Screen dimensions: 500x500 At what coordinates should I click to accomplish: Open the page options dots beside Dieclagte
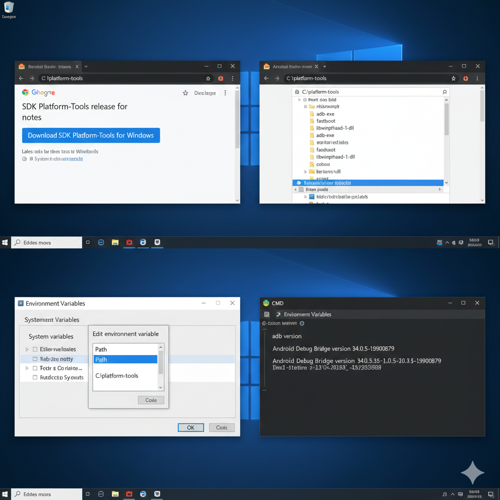tap(225, 93)
